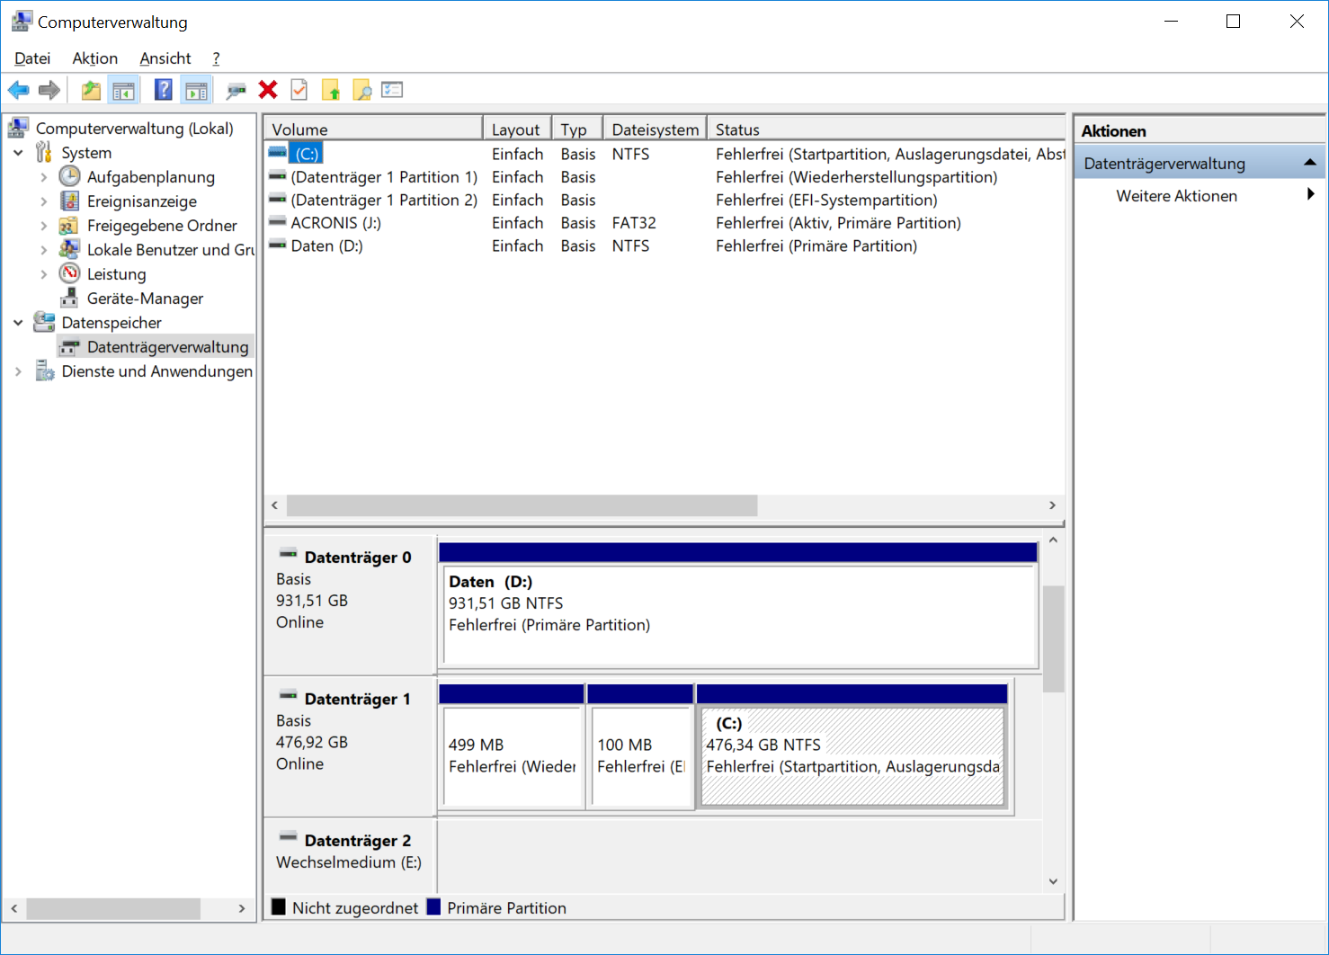Click the properties icon with the checkmark page
Screen dimensions: 1329x955
[299, 90]
